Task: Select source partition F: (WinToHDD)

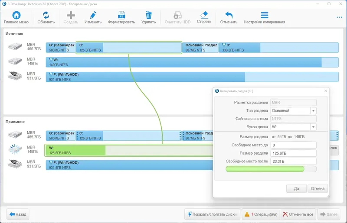Action: point(192,77)
